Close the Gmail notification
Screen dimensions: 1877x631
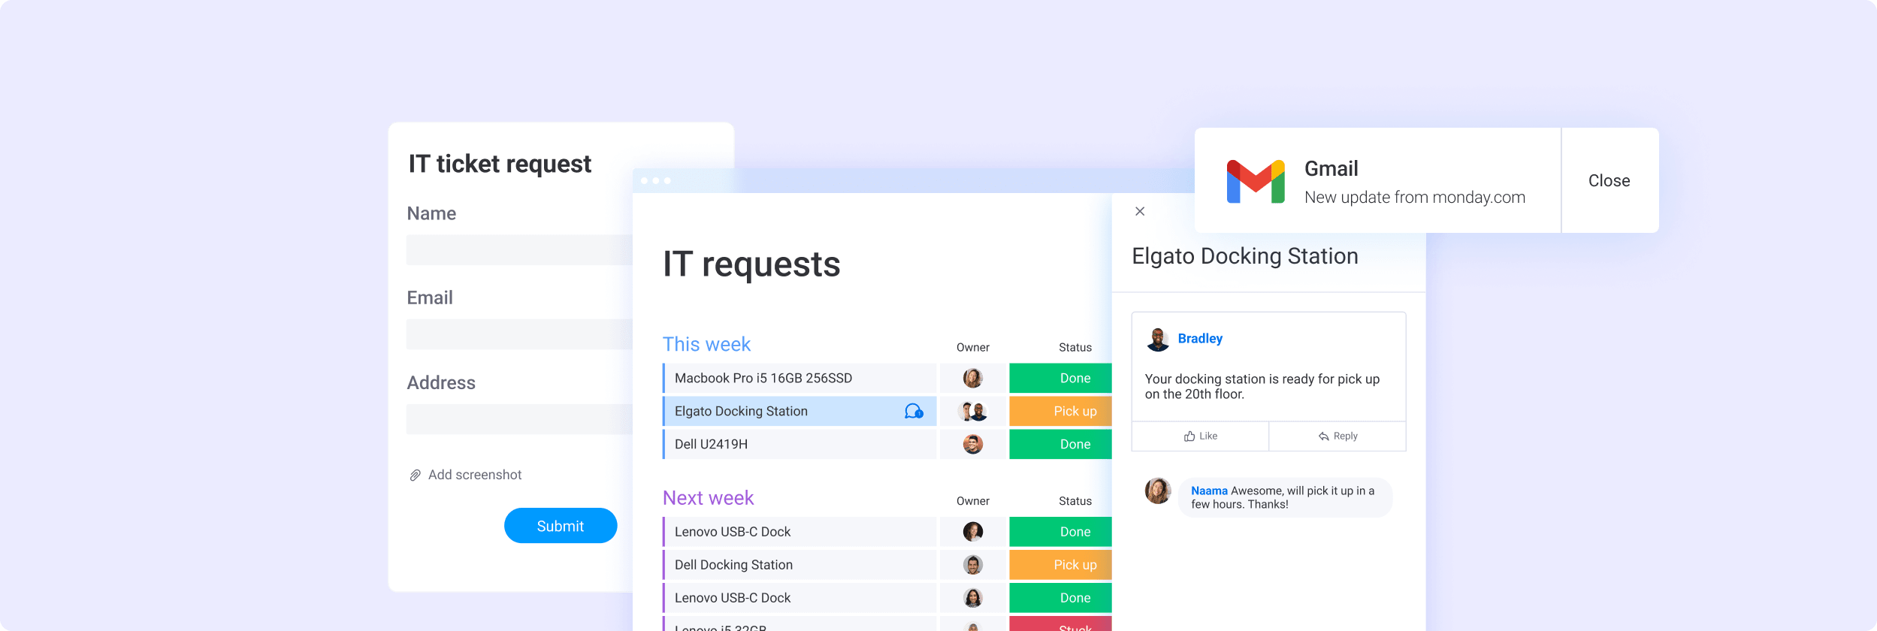pyautogui.click(x=1610, y=180)
